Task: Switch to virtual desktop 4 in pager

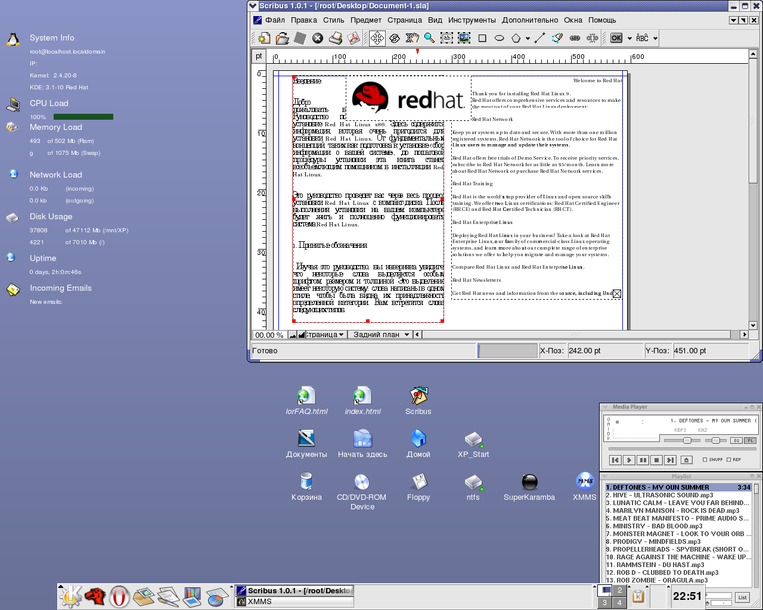Action: tap(620, 603)
